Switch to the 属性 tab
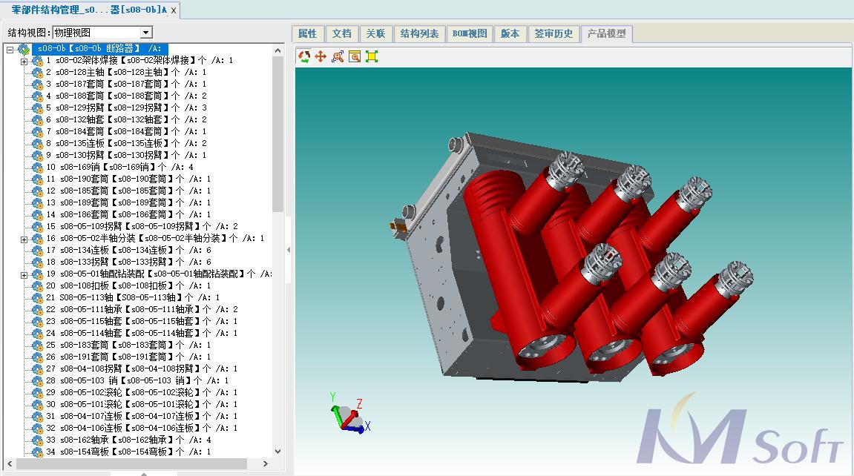Screen dimensions: 854x476 point(308,33)
